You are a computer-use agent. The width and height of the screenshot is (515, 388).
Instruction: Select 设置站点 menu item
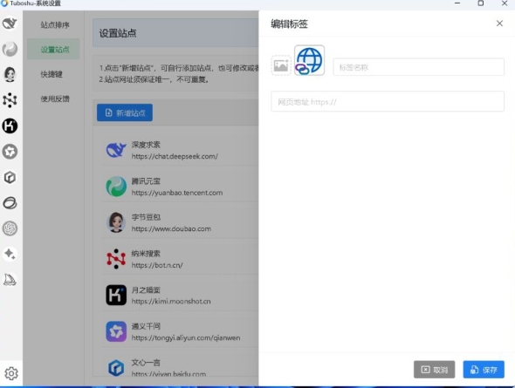click(53, 49)
